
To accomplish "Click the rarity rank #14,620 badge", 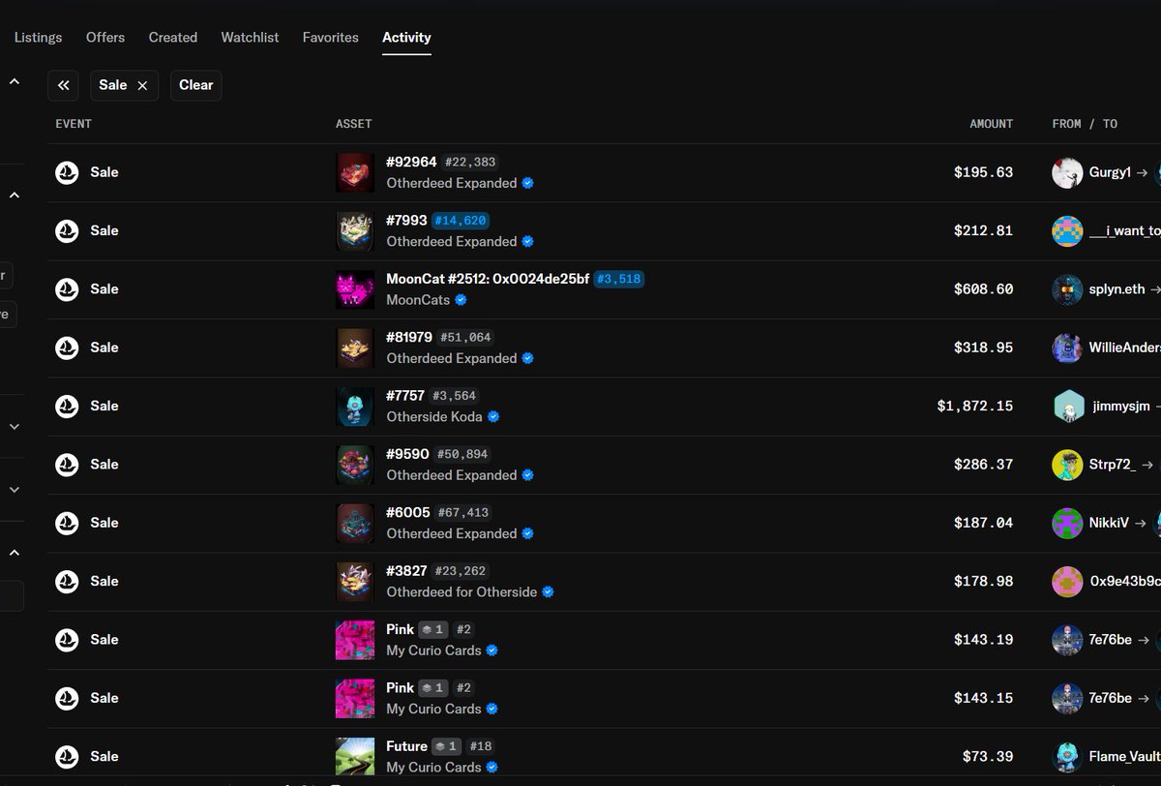I will [461, 221].
